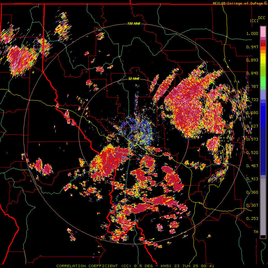Click the pink top segment of color bar
The image size is (268, 268).
(x=263, y=32)
